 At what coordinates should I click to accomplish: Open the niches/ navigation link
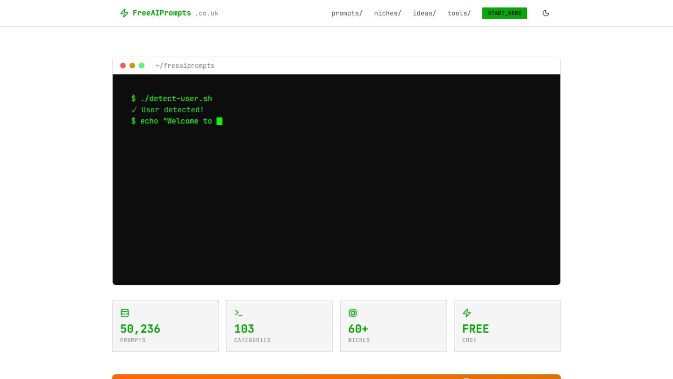coord(387,13)
